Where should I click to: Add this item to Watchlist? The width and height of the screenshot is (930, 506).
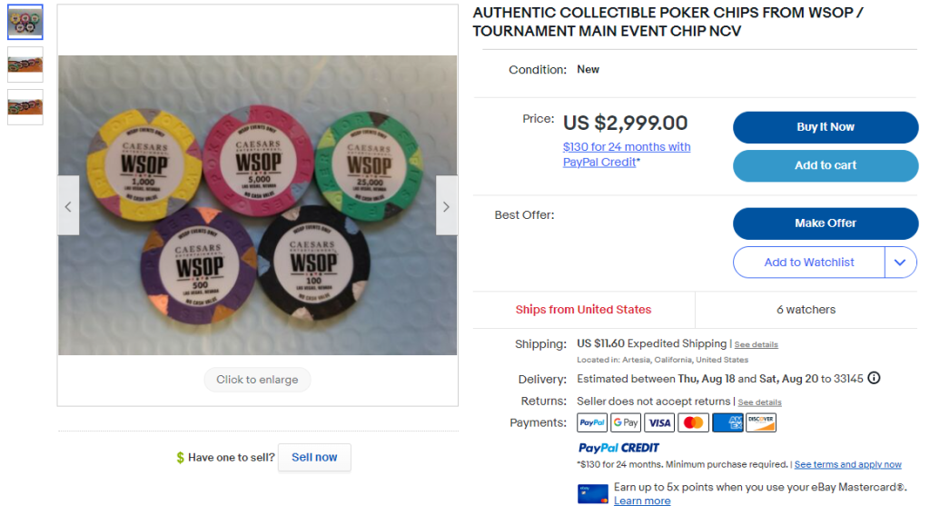point(809,263)
